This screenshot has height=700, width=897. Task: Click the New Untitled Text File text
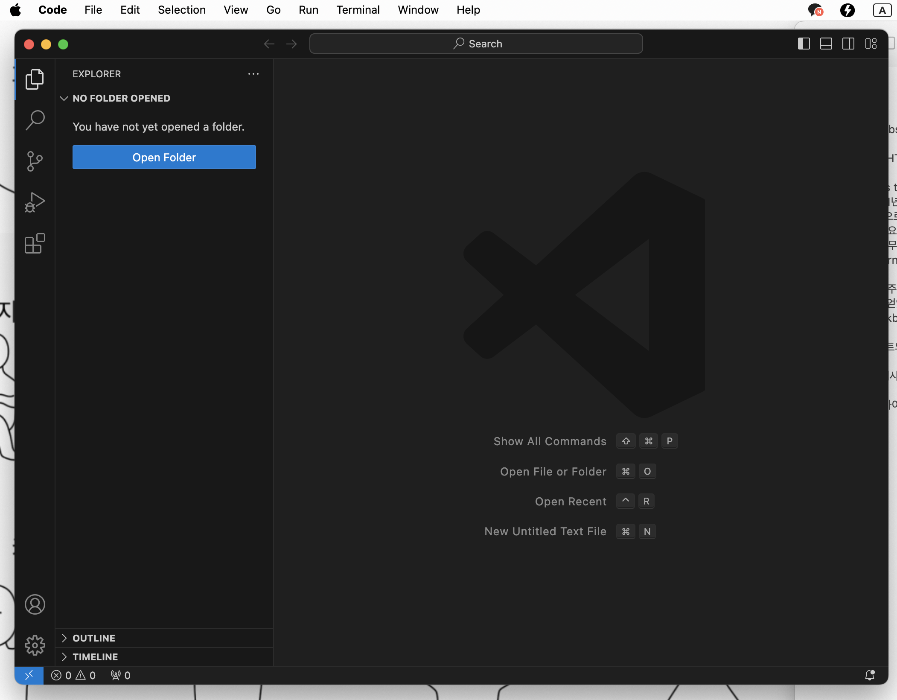coord(545,531)
